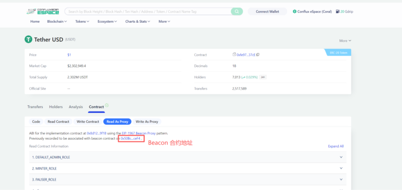Expand the MINTER_ROLE section
This screenshot has height=190, width=402.
(342, 168)
